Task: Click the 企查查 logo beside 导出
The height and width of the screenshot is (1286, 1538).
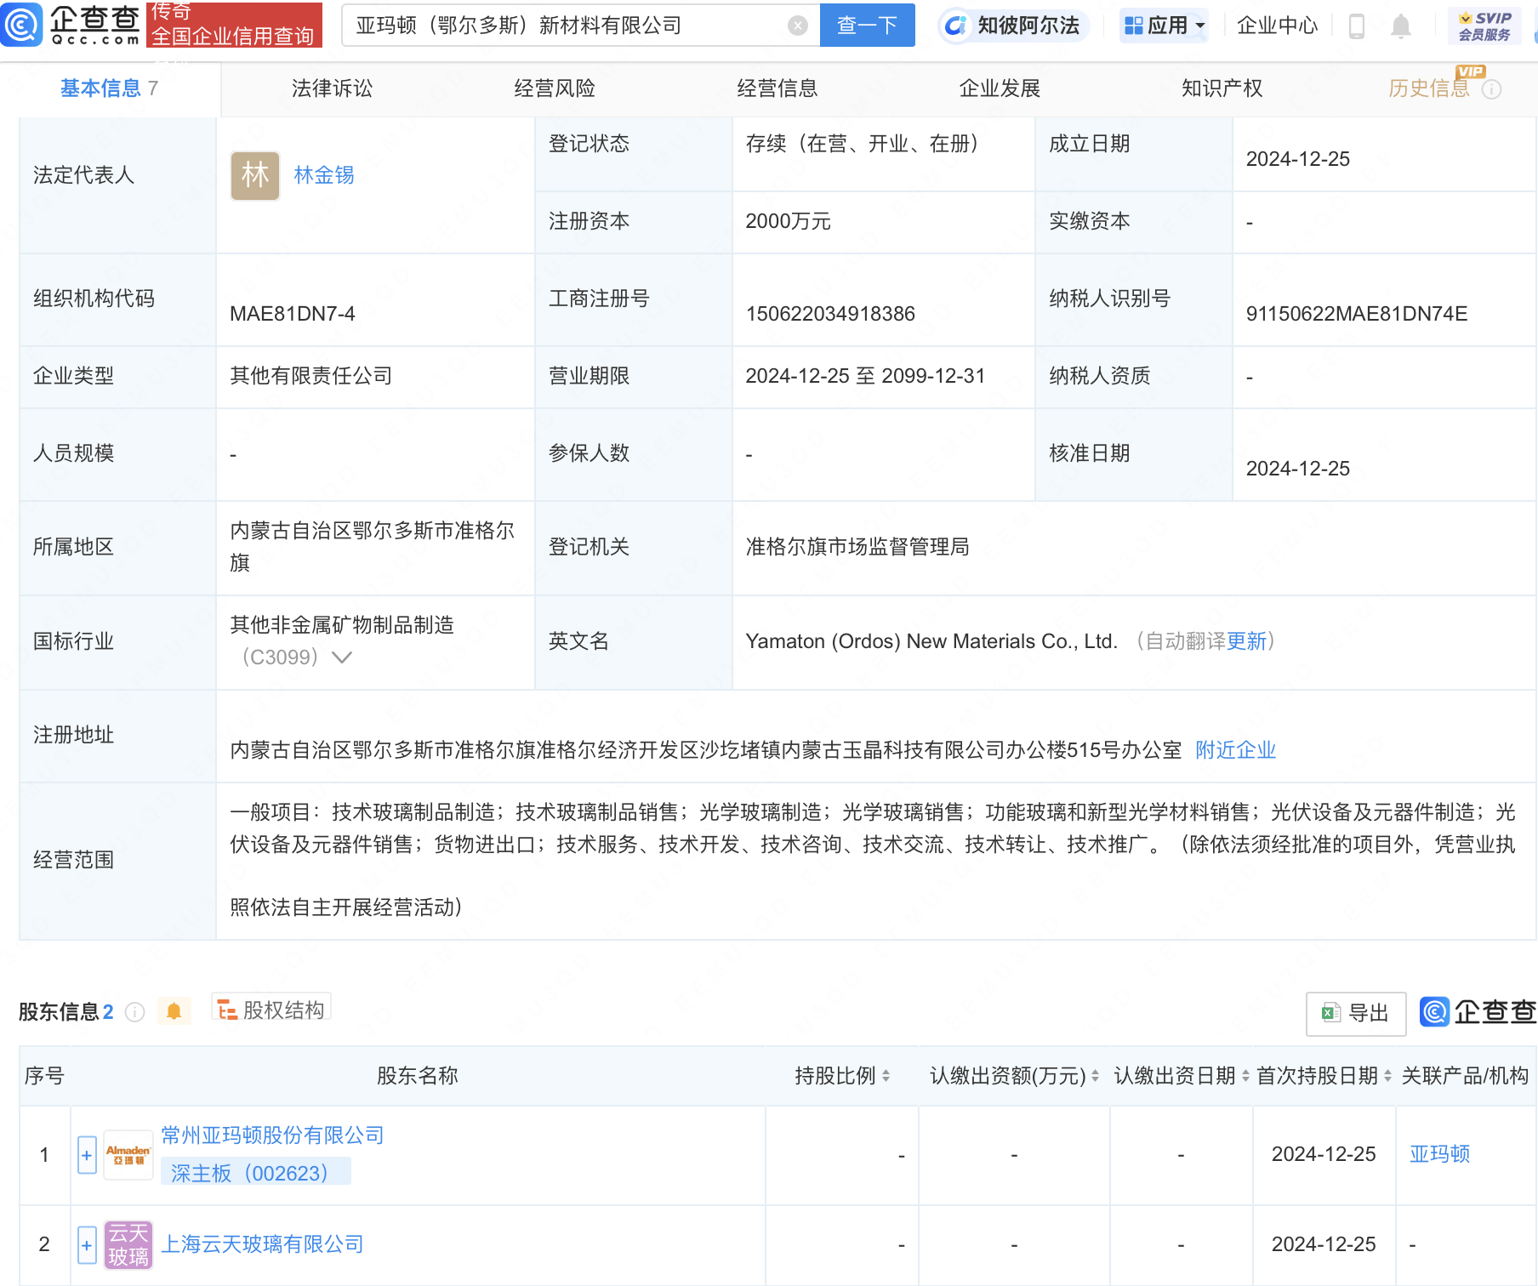Action: [1478, 1012]
